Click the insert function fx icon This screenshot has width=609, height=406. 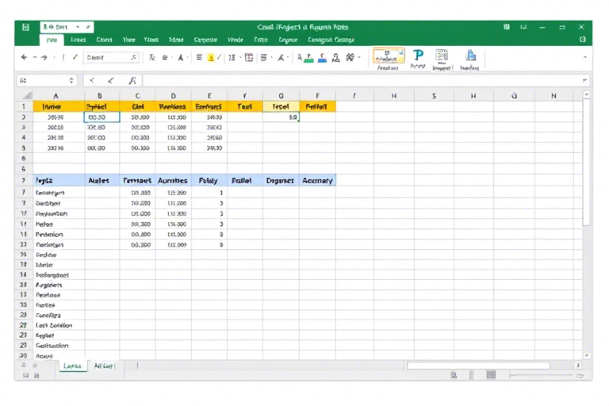(x=132, y=80)
